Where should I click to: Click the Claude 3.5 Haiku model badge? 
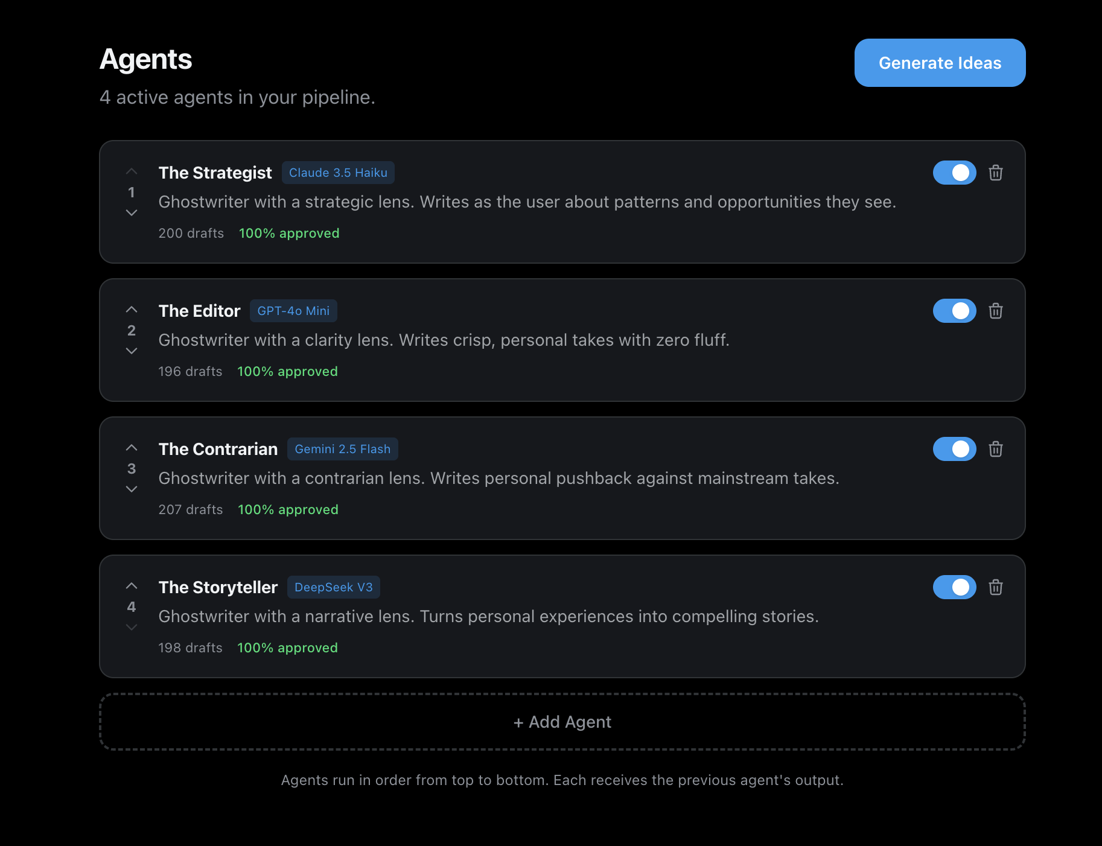[338, 173]
